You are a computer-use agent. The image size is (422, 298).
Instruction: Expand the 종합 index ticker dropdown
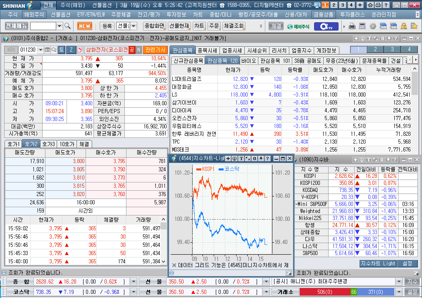(134, 281)
